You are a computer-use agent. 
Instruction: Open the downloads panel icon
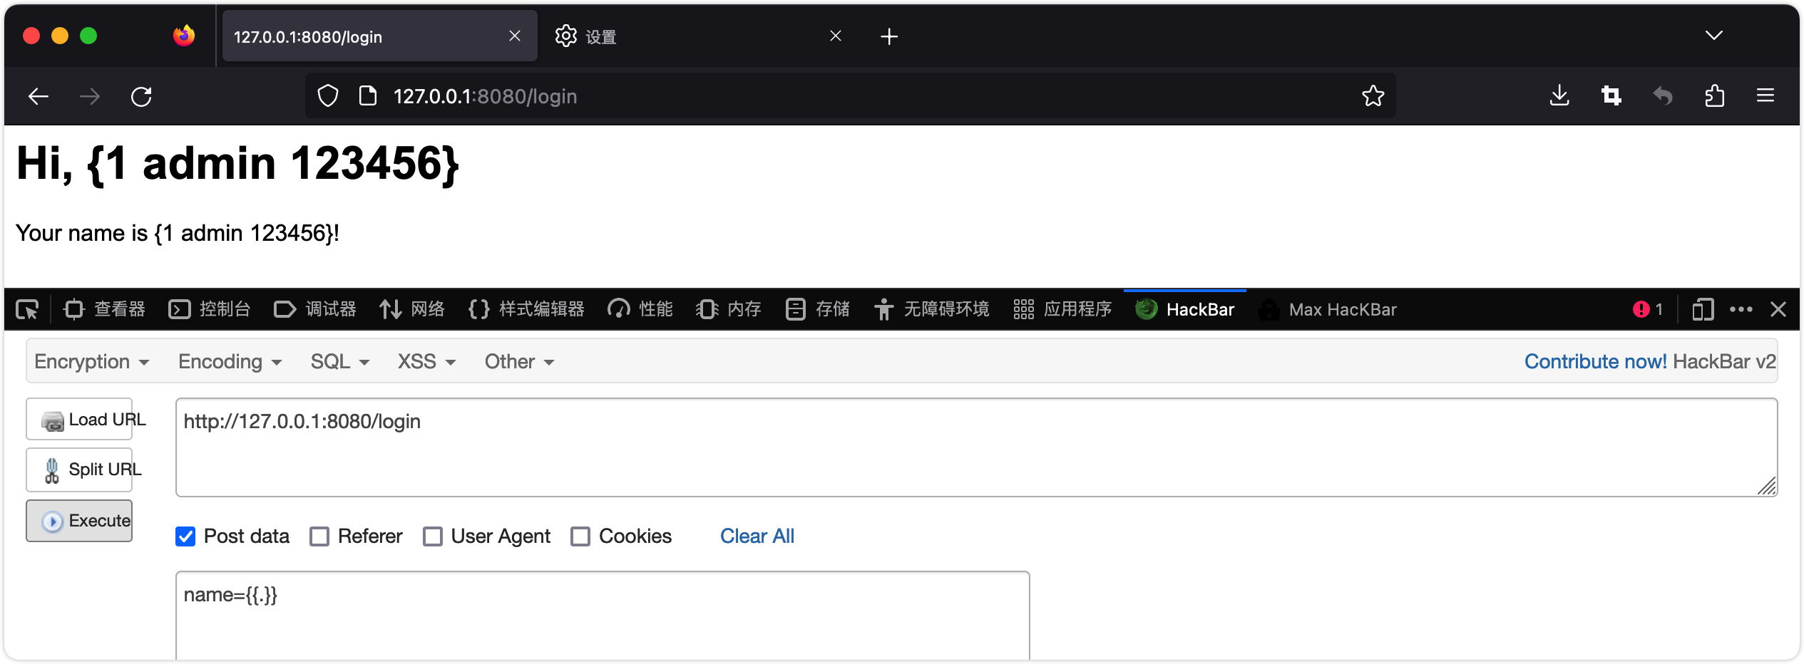(1559, 96)
